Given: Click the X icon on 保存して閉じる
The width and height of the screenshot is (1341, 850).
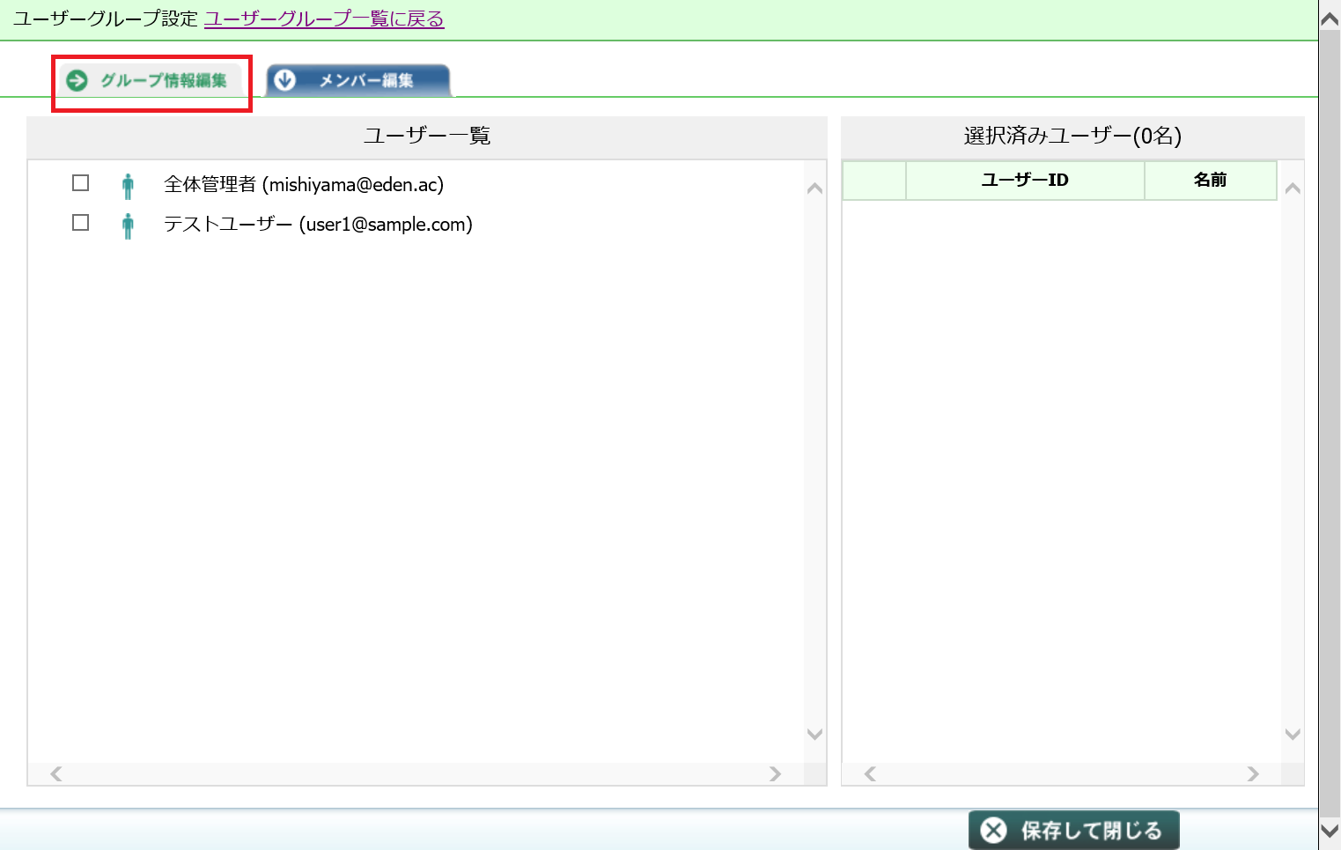Looking at the screenshot, I should [994, 830].
